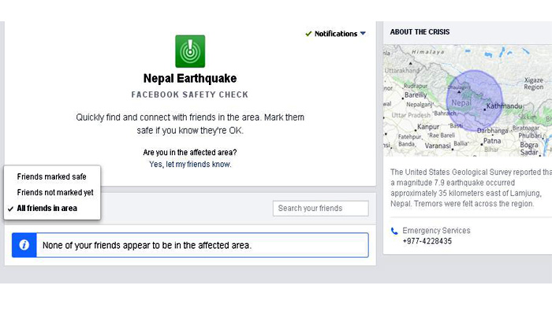Click the blue info icon in the notice
The width and height of the screenshot is (552, 315).
click(x=24, y=245)
